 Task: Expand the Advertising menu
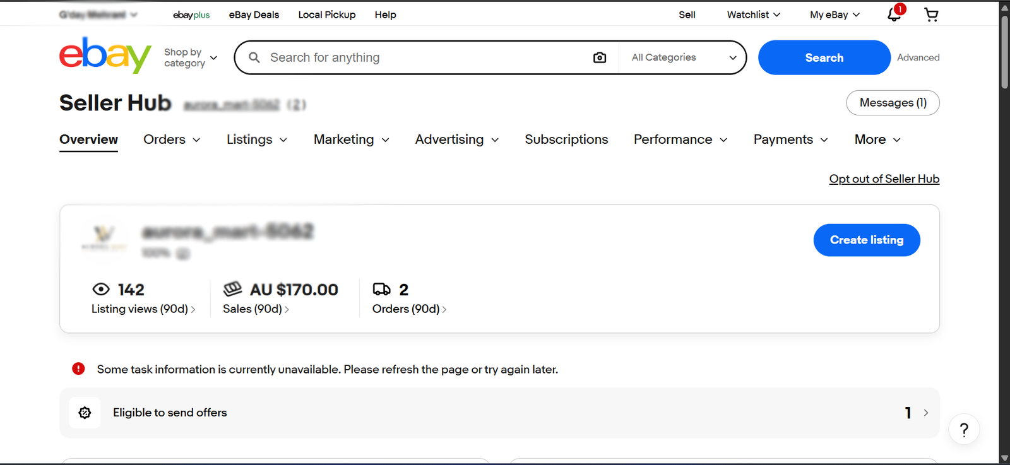(457, 139)
